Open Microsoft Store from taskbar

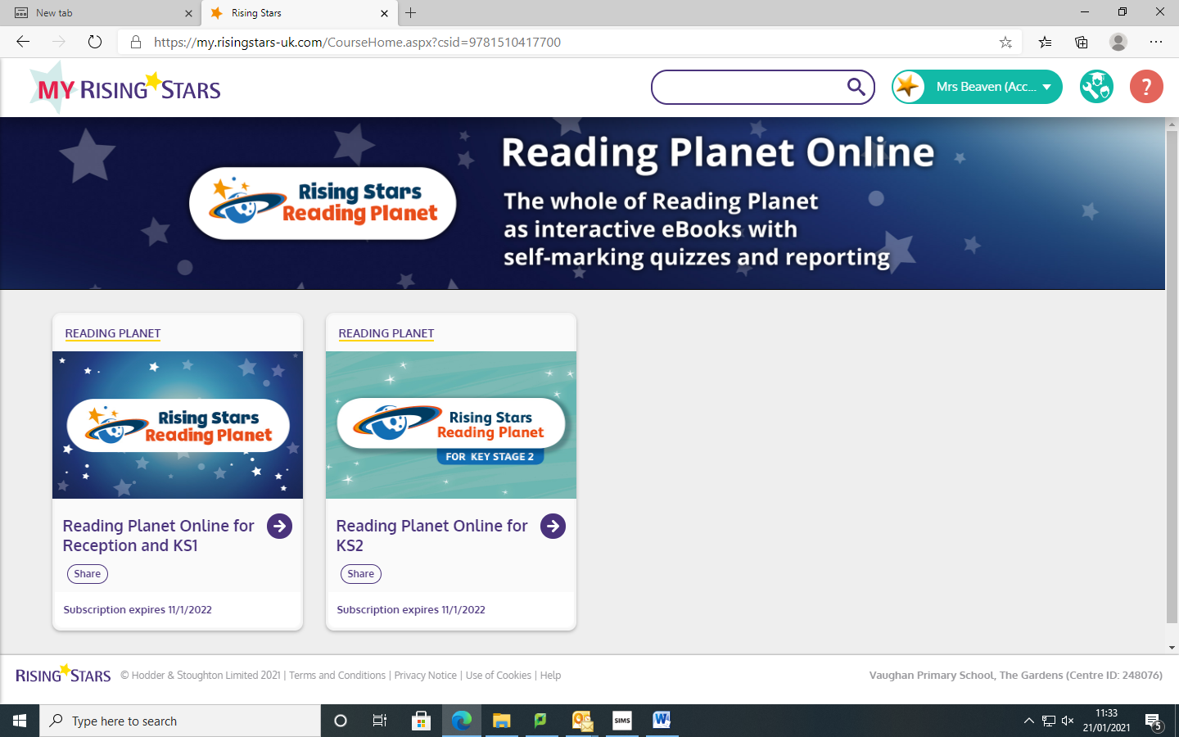point(421,721)
